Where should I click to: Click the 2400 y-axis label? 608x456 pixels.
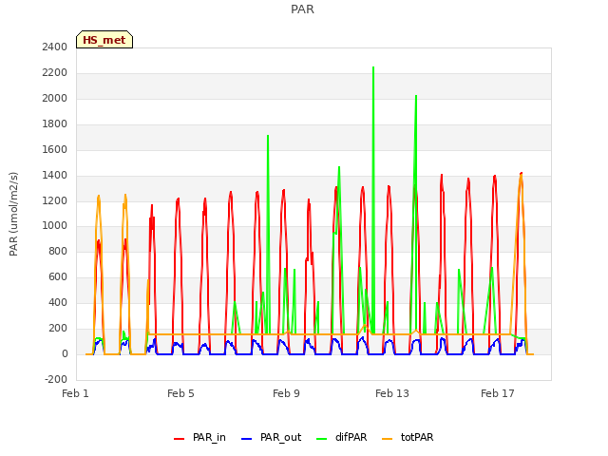[x=55, y=47]
